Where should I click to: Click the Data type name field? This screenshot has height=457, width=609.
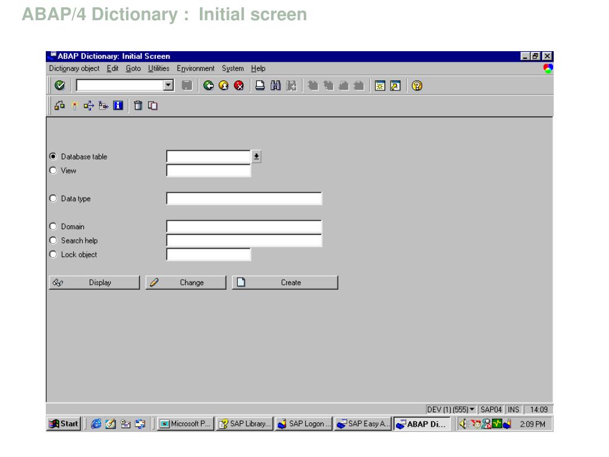click(244, 199)
